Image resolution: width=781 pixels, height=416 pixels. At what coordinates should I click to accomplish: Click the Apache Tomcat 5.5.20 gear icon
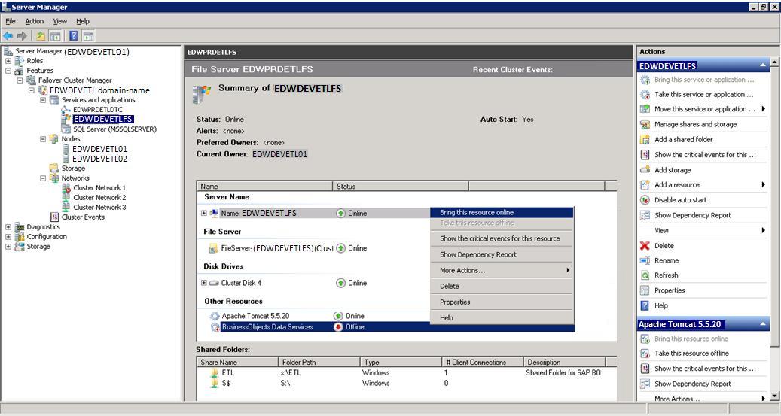[215, 316]
